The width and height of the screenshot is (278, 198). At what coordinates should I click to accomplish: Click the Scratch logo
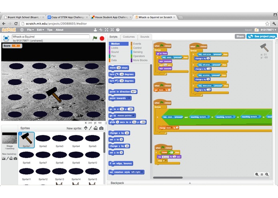[9, 30]
